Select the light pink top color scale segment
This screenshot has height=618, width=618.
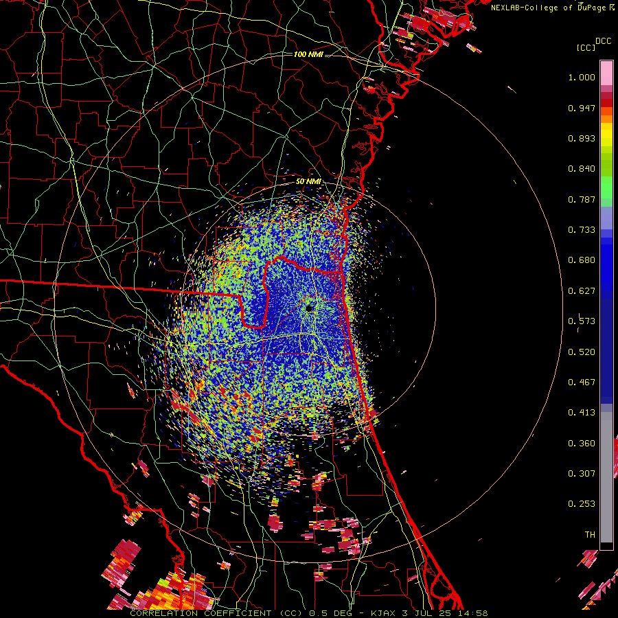point(606,73)
